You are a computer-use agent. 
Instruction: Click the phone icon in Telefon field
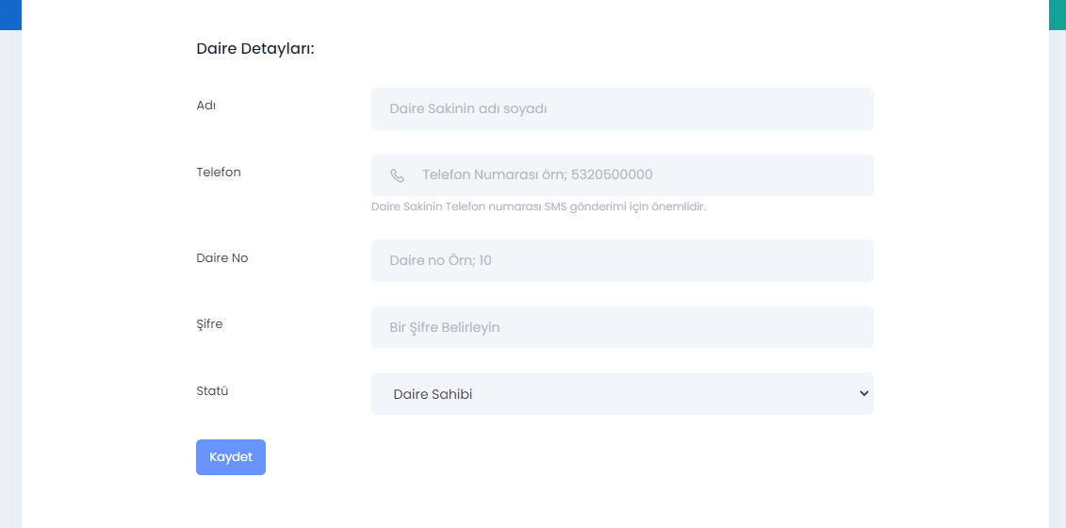(x=397, y=175)
